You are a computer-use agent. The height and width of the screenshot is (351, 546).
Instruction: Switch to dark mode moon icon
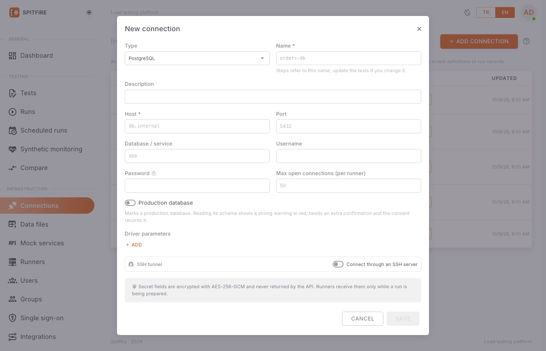467,12
